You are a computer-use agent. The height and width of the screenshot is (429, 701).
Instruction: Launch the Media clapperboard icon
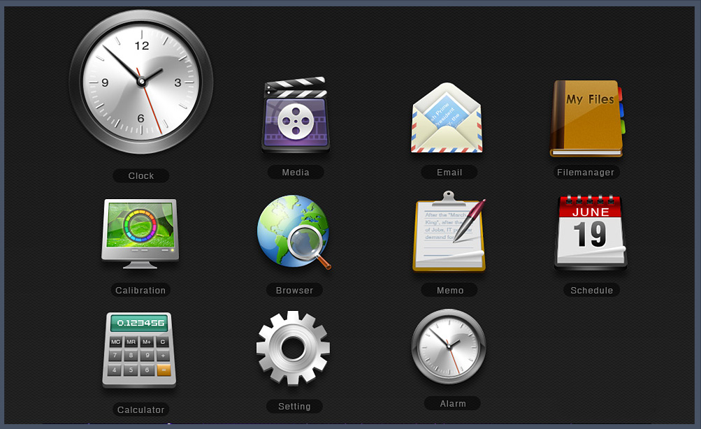tap(296, 115)
